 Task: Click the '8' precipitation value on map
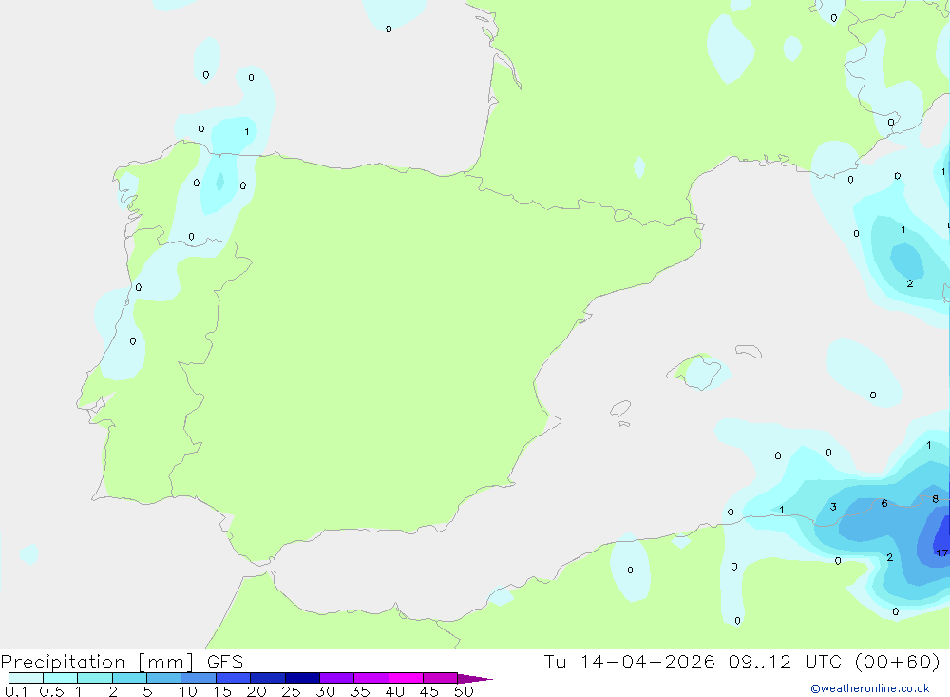tap(936, 498)
